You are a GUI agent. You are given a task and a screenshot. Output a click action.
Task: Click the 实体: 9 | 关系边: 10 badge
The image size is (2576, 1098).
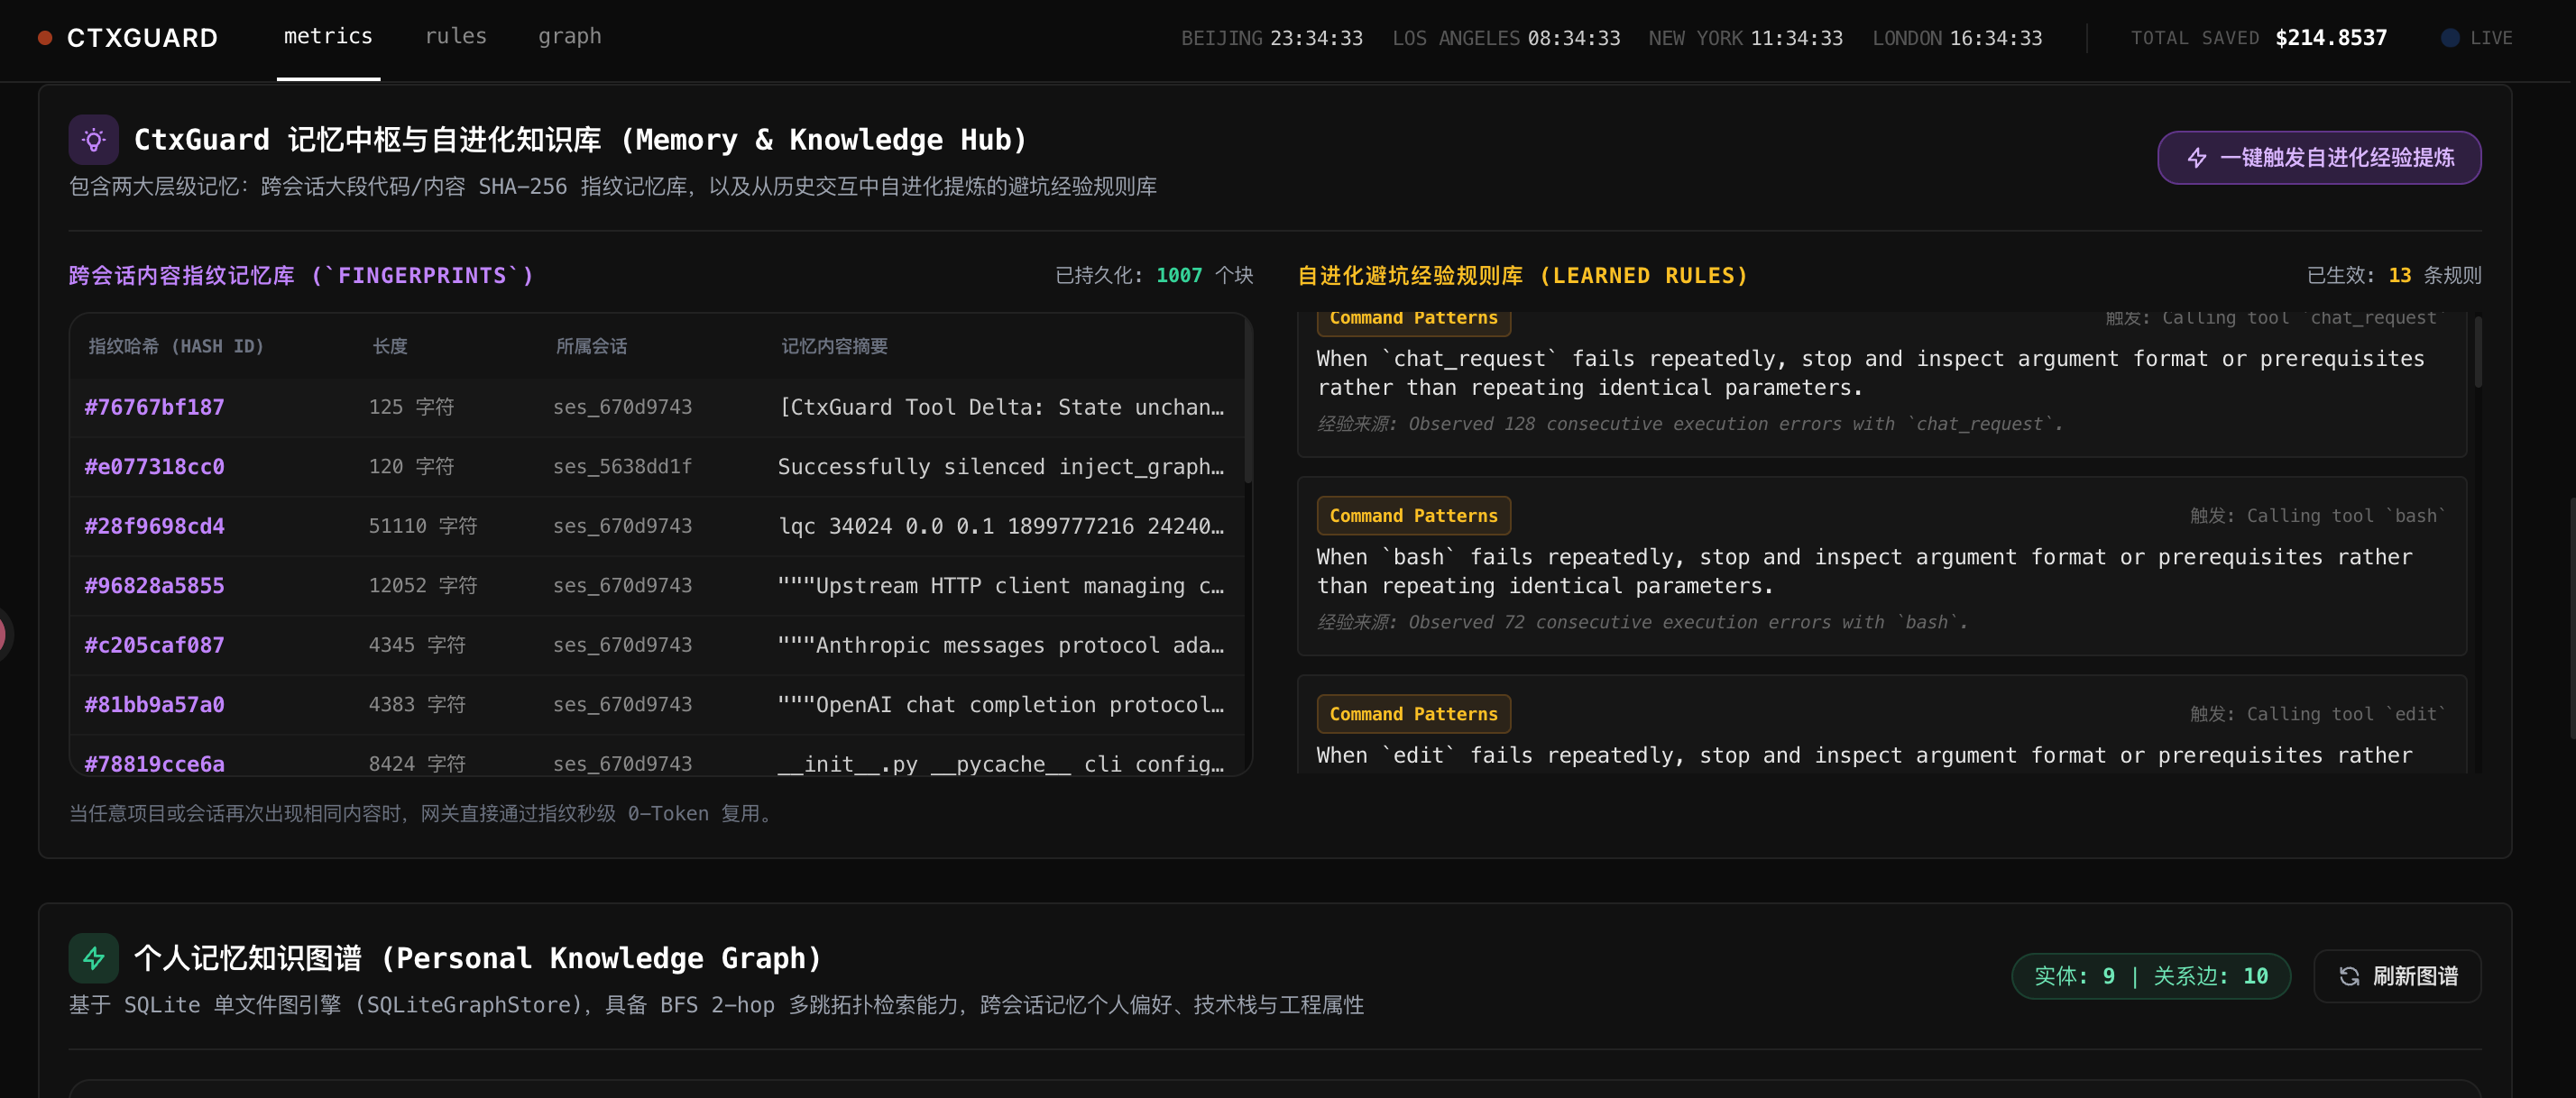(x=2151, y=976)
